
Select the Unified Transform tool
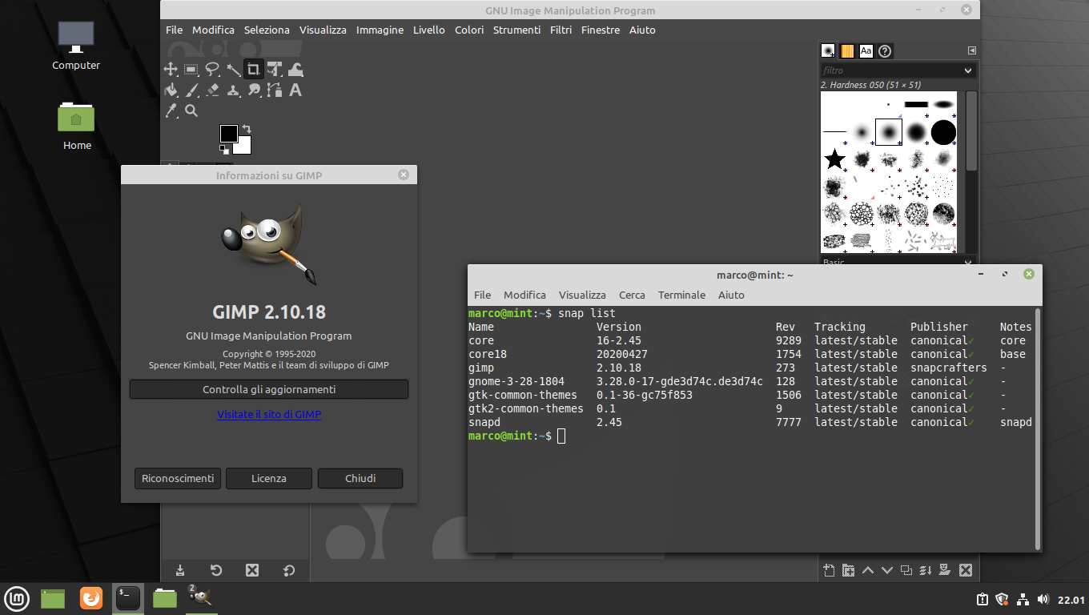(275, 69)
